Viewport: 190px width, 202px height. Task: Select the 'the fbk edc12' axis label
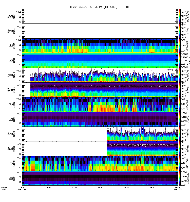pyautogui.click(x=12, y=163)
